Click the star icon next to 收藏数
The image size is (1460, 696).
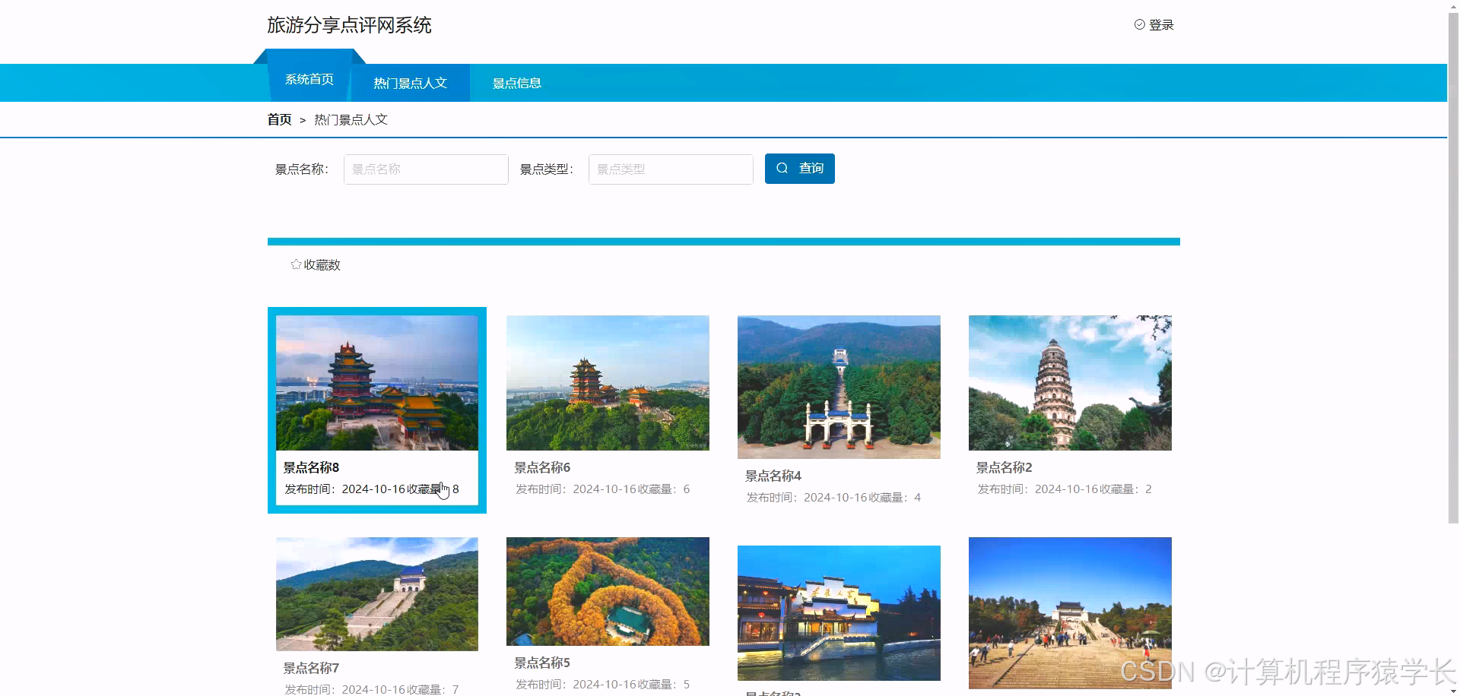pos(295,264)
